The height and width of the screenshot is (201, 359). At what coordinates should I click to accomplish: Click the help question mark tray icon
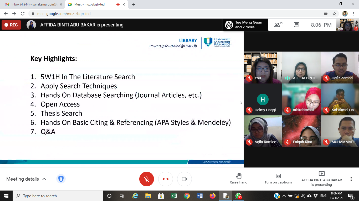coord(277,196)
